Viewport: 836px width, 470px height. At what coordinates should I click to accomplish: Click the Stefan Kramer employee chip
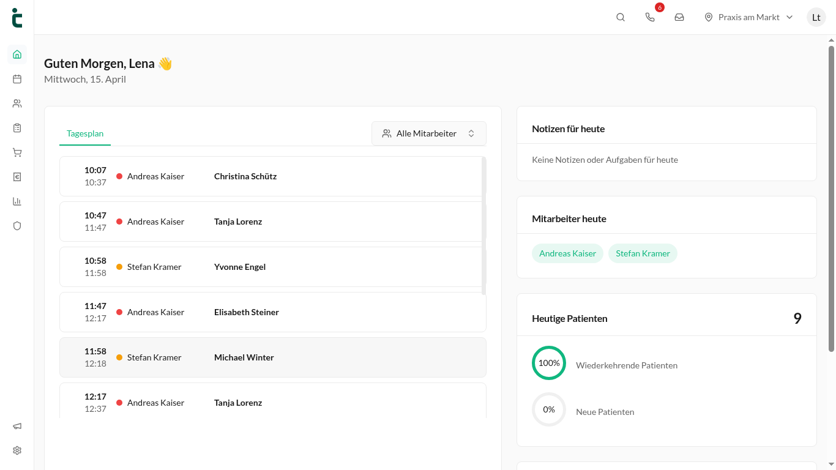coord(643,253)
